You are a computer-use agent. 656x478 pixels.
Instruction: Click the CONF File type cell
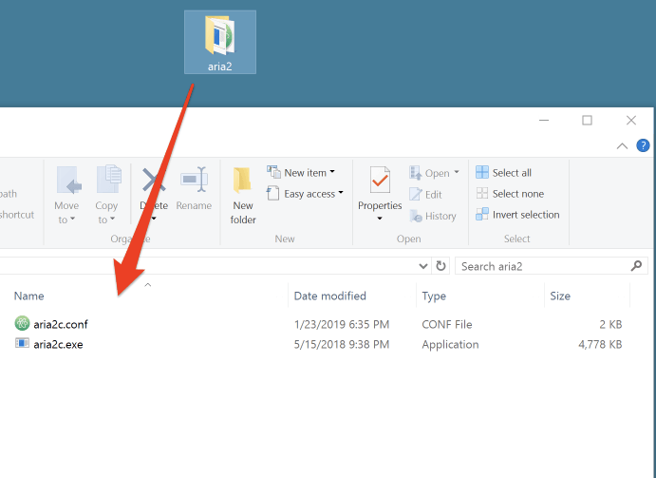[x=447, y=324]
